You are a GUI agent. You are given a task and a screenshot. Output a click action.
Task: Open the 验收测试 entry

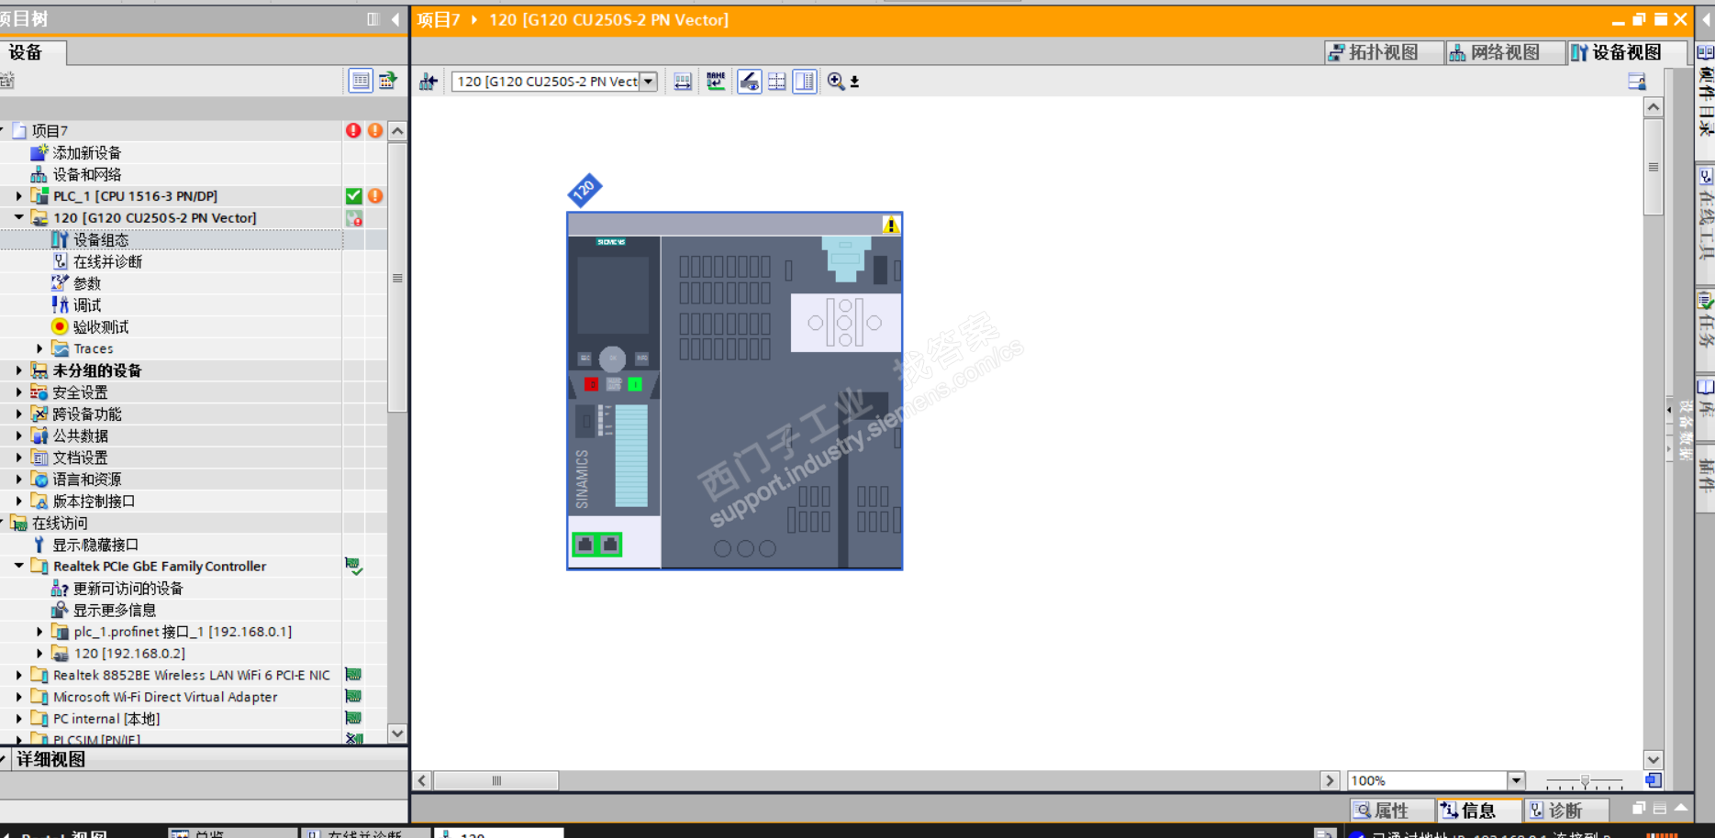point(101,327)
